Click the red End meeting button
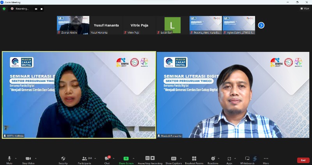312x165 pixels. click(x=303, y=160)
